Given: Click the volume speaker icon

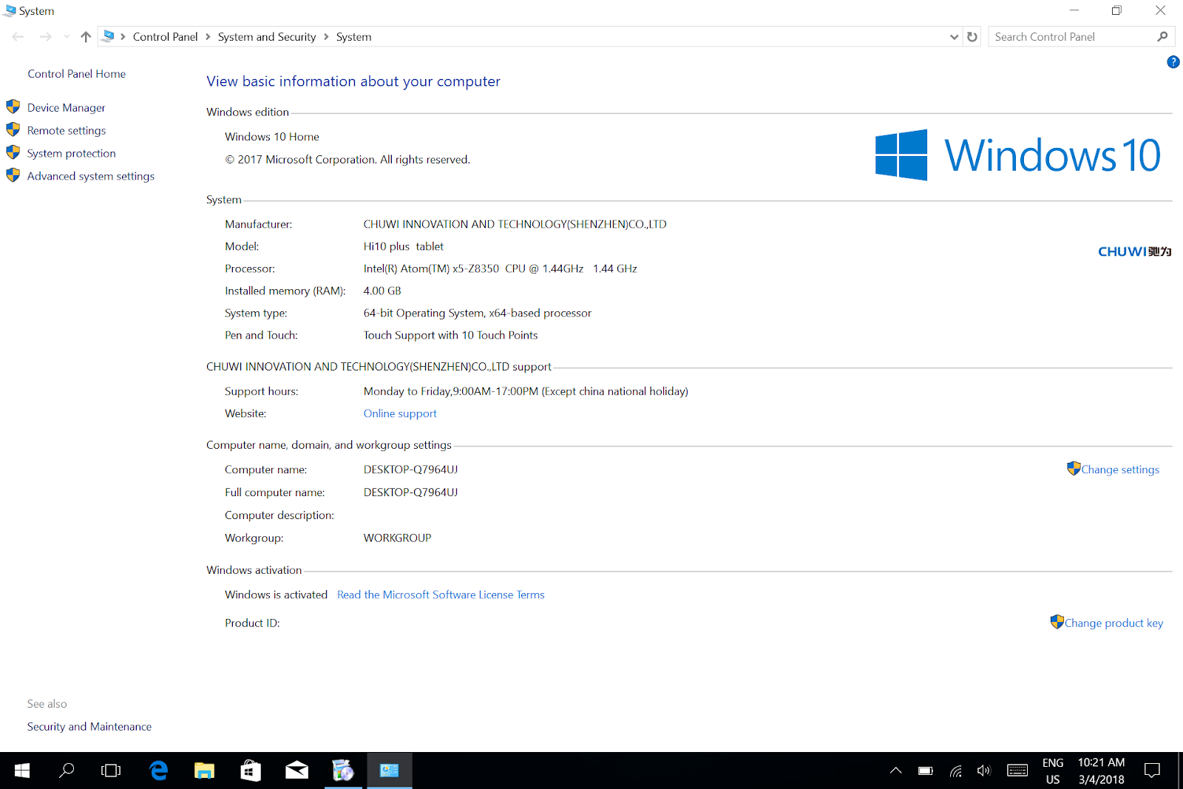Looking at the screenshot, I should 983,771.
